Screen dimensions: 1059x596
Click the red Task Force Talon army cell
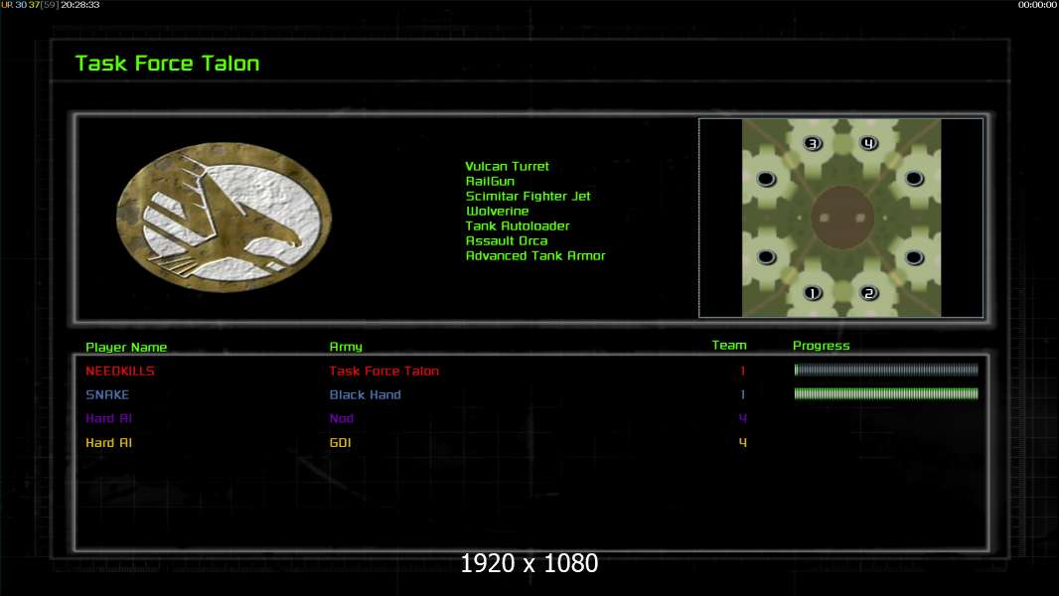[x=384, y=371]
